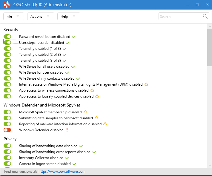This screenshot has width=212, height=176.
Task: Toggle Telemetry disabled (2 of 3) switch
Action: [7, 54]
